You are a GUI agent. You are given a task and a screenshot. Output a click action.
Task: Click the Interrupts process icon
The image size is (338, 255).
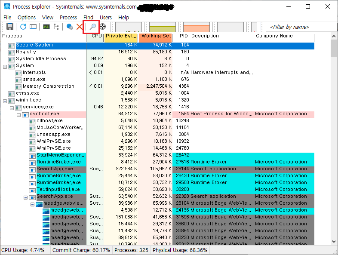coord(18,73)
